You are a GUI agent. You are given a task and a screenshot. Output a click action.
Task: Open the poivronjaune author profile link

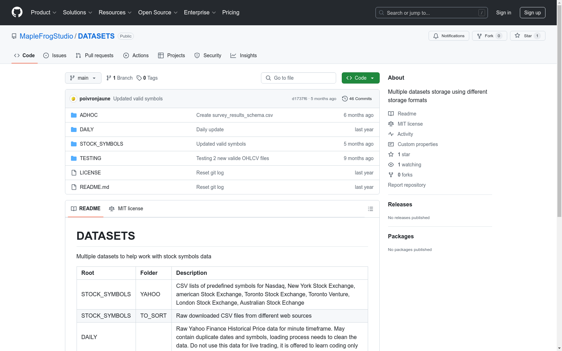pos(95,99)
